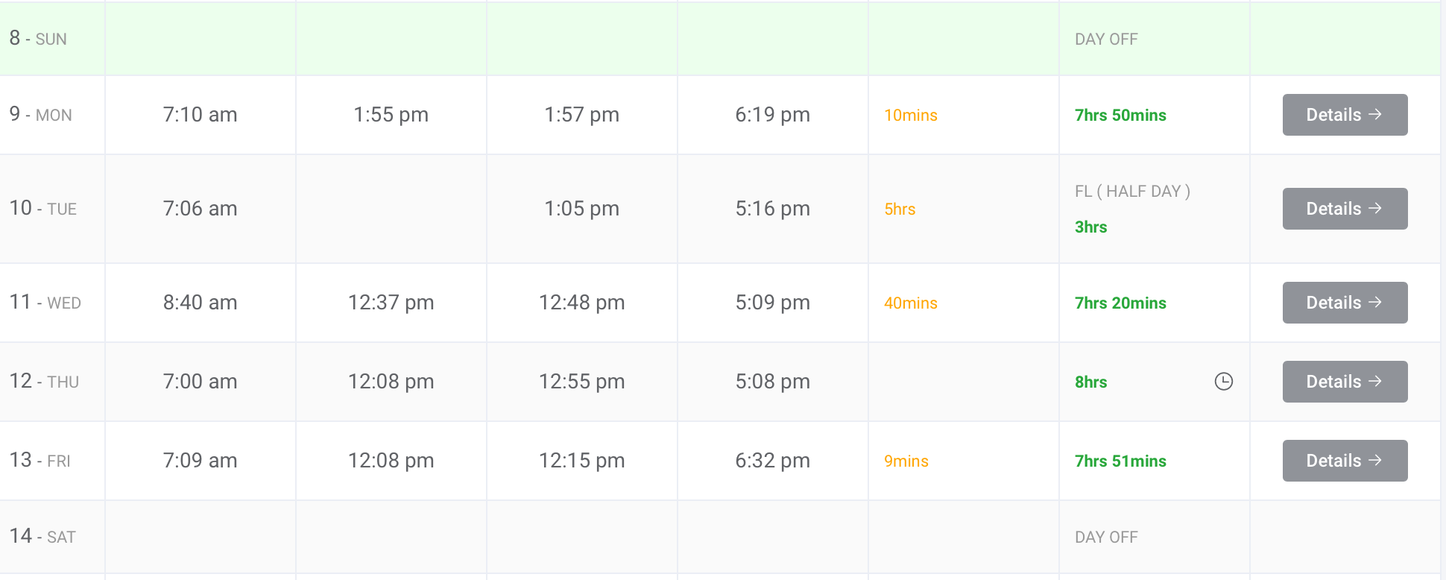The width and height of the screenshot is (1446, 580).
Task: Select Wednesday's 8:40 am start time
Action: tap(200, 303)
